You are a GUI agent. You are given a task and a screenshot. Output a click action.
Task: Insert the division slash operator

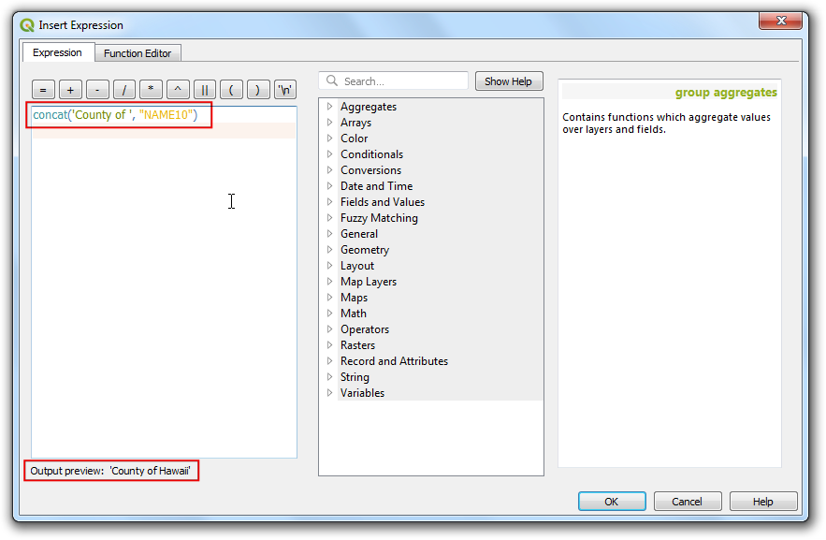(x=124, y=90)
